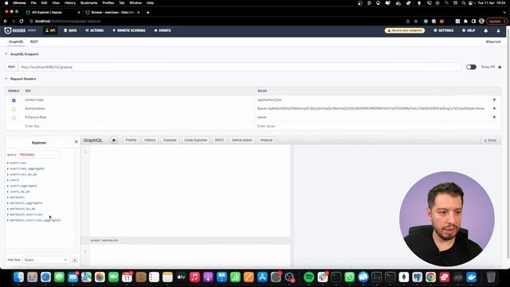This screenshot has height=287, width=510.
Task: Enable the X-Hasura-Role header checkbox
Action: pos(14,118)
